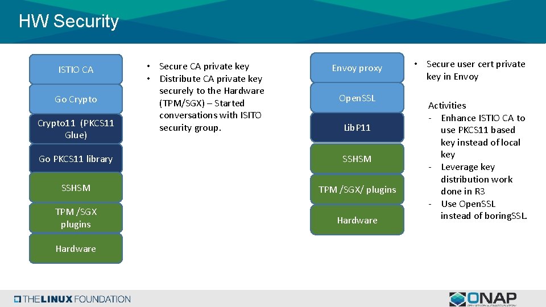Click 'Enhance ISTIO CA to' activity text
Image resolution: width=546 pixels, height=307 pixels.
coord(483,118)
